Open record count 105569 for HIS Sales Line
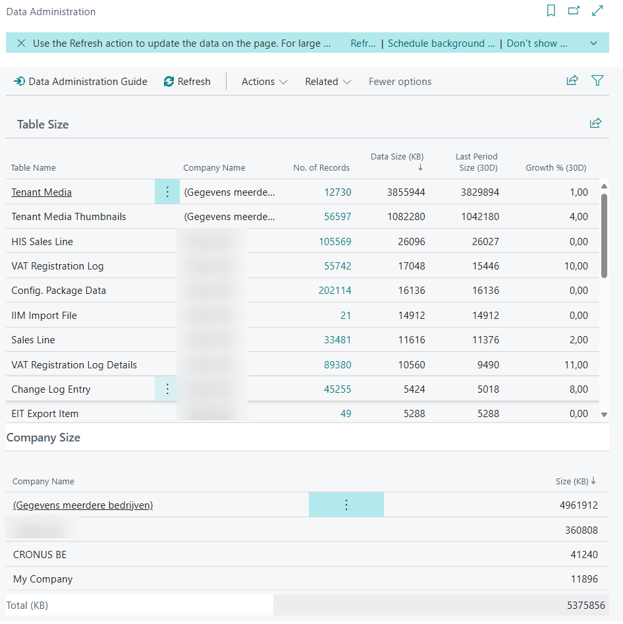The image size is (623, 624). tap(335, 242)
